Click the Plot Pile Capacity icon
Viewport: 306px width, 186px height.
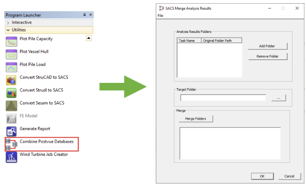[11, 41]
